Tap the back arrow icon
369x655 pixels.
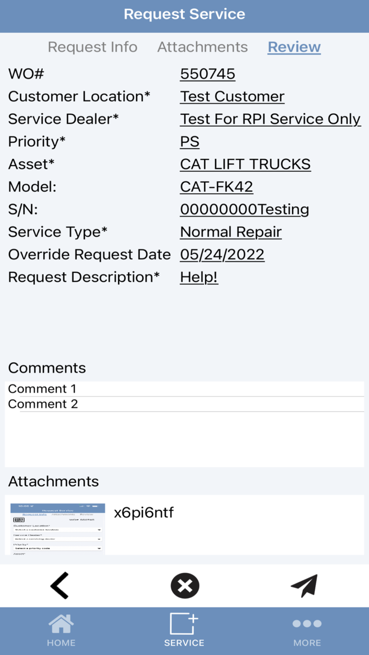[59, 585]
